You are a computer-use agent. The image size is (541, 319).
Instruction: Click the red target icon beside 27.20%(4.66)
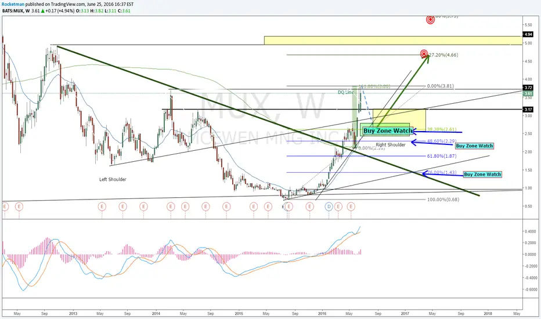[x=424, y=54]
